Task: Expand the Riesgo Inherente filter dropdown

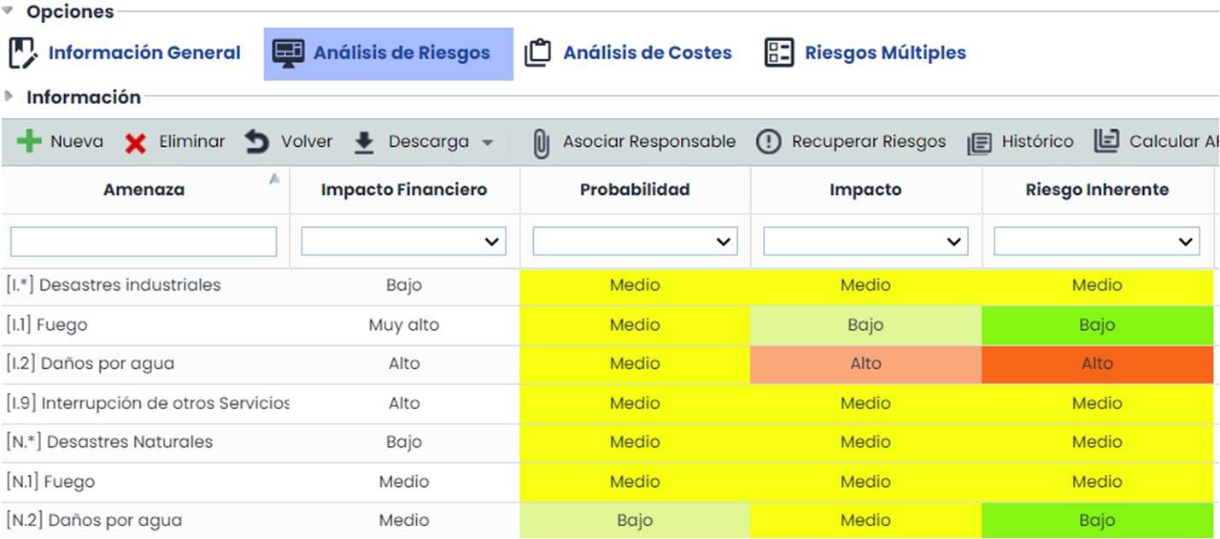Action: [x=1096, y=242]
